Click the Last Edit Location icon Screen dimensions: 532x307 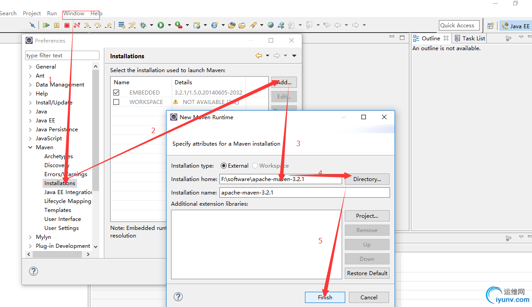(x=327, y=25)
